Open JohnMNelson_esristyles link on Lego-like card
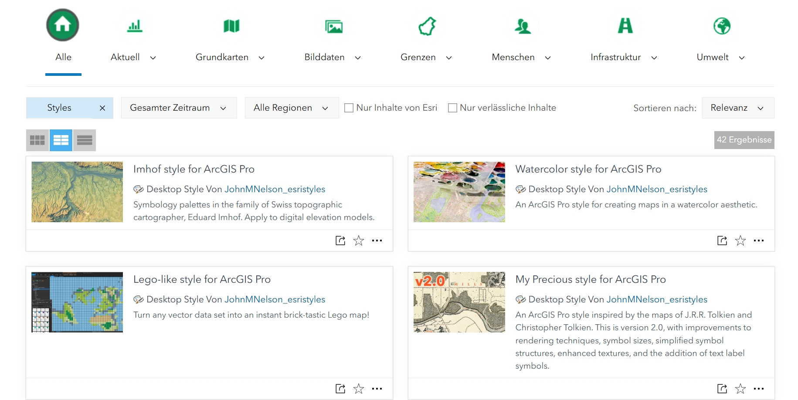Image resolution: width=798 pixels, height=400 pixels. click(x=275, y=299)
